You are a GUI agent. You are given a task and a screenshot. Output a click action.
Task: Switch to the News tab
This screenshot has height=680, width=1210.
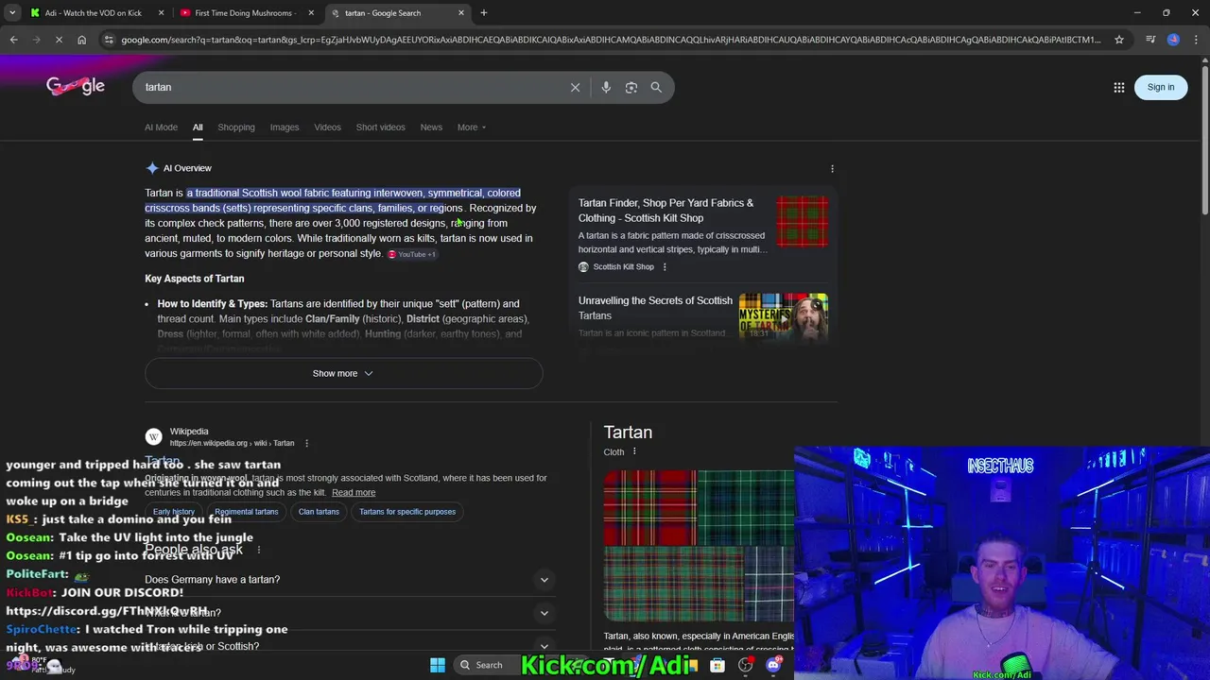click(431, 127)
